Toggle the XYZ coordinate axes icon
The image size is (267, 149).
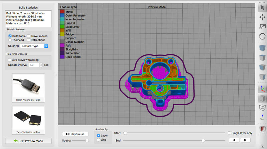point(262,89)
